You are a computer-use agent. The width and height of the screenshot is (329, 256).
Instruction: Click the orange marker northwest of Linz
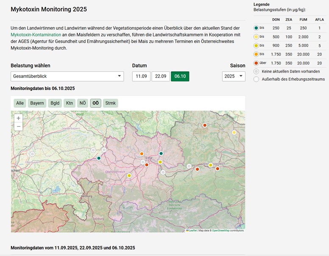(x=142, y=154)
